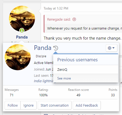Open the reaction score value 49
This screenshot has width=122, height=115.
(x=78, y=95)
